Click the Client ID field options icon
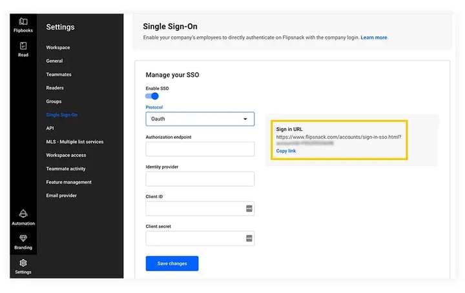 click(x=249, y=208)
